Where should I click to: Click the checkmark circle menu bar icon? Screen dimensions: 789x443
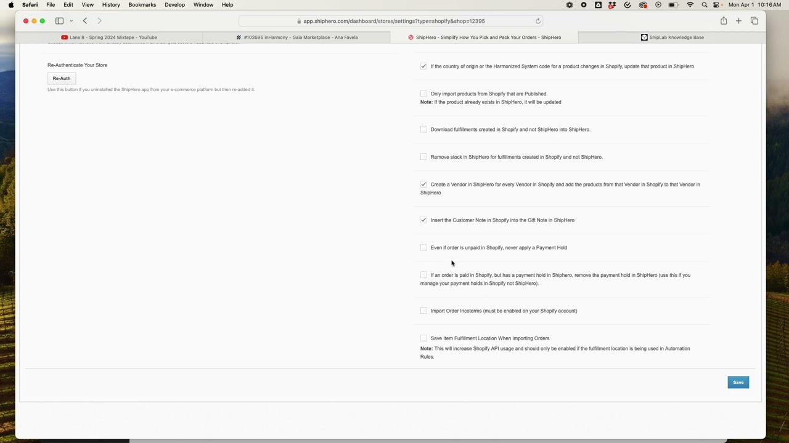(628, 4)
